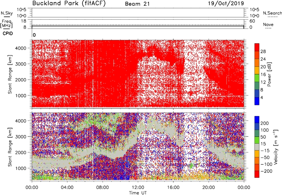Select the '-200' velocity colorbar label
The width and height of the screenshot is (282, 195).
[x=266, y=171]
